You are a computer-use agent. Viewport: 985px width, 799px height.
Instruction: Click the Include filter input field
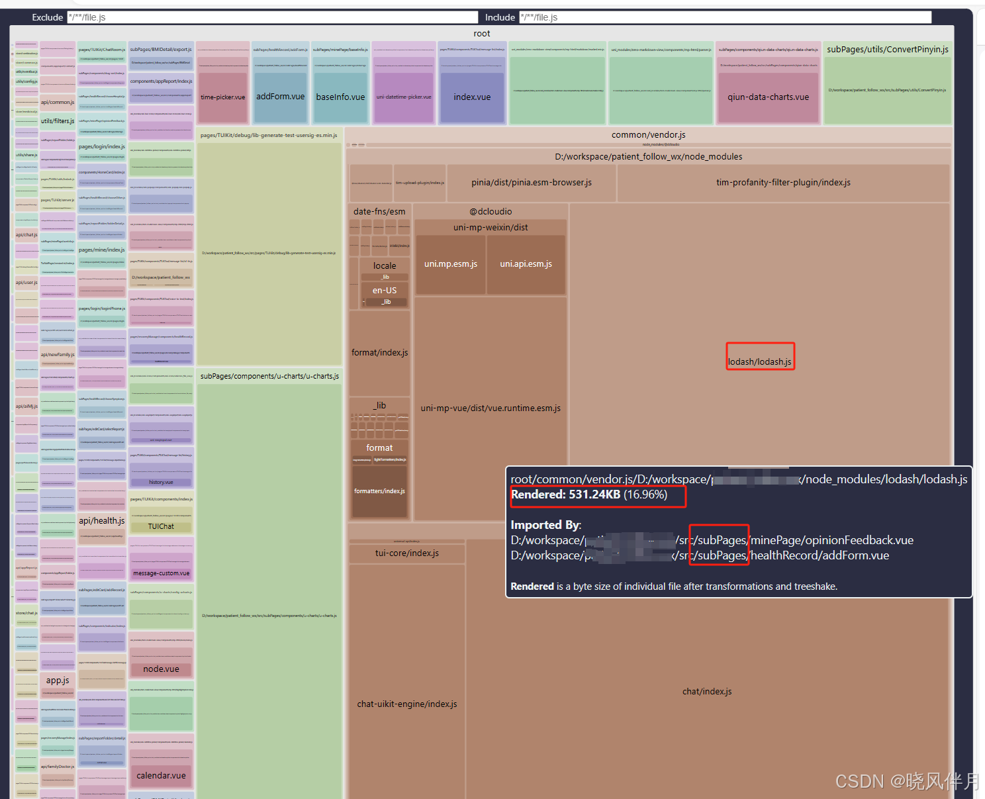tap(726, 17)
